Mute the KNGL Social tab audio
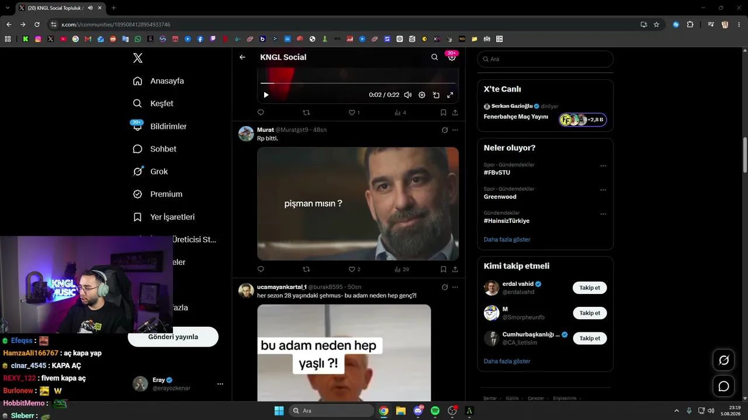 [x=90, y=8]
